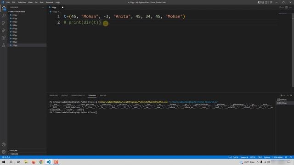Open 08.py in the Explorer
294x165 pixels.
coord(15,38)
